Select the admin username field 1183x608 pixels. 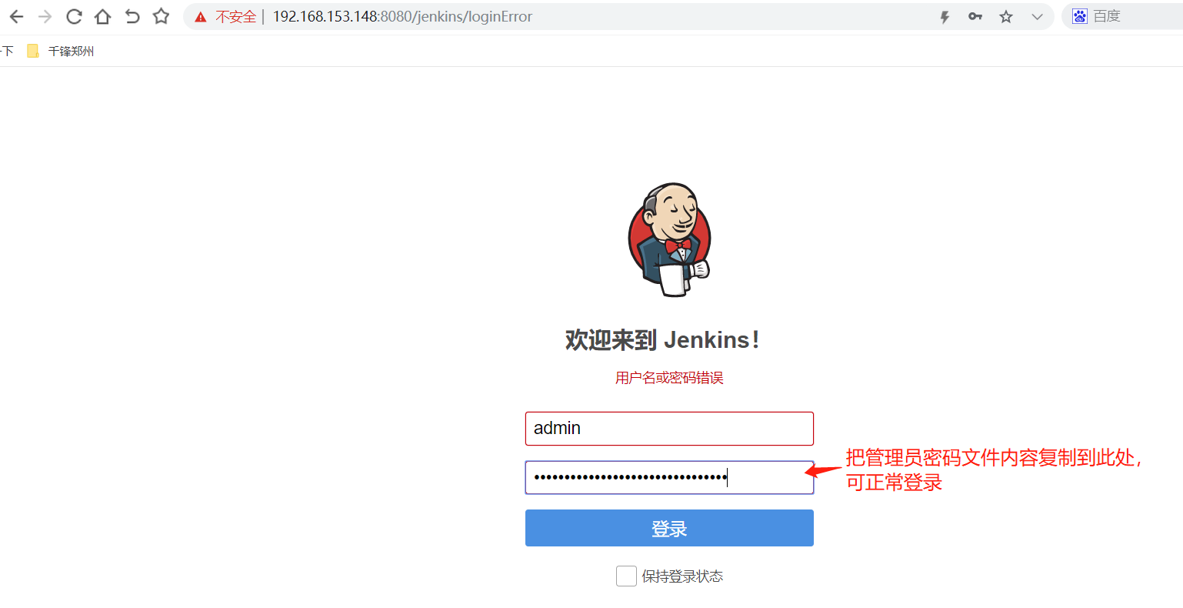coord(669,429)
